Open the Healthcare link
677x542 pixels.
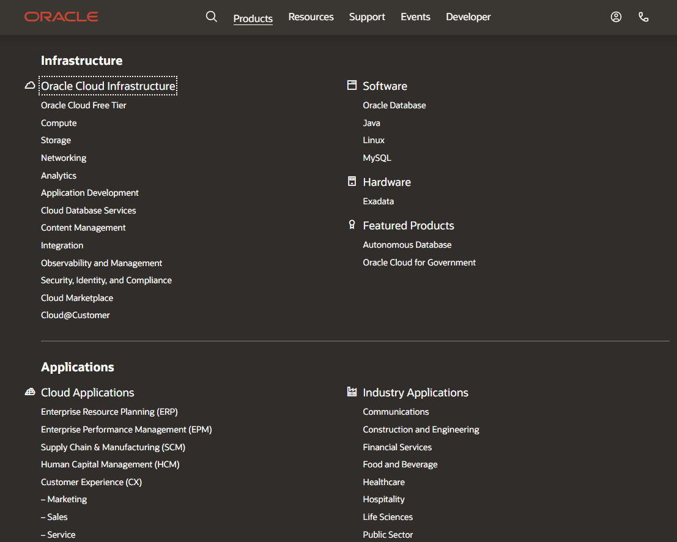(x=384, y=483)
